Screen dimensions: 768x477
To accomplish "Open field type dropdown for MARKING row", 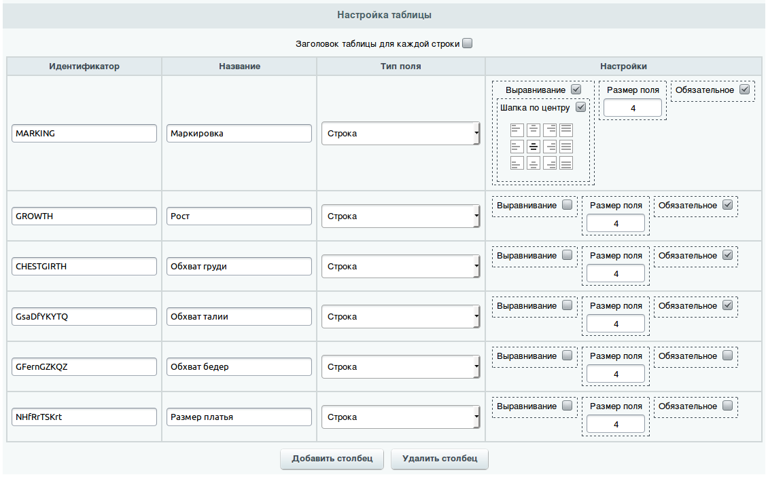I will [400, 134].
